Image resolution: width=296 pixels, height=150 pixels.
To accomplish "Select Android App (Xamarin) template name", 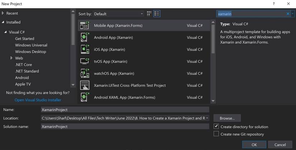I will point(113,38).
